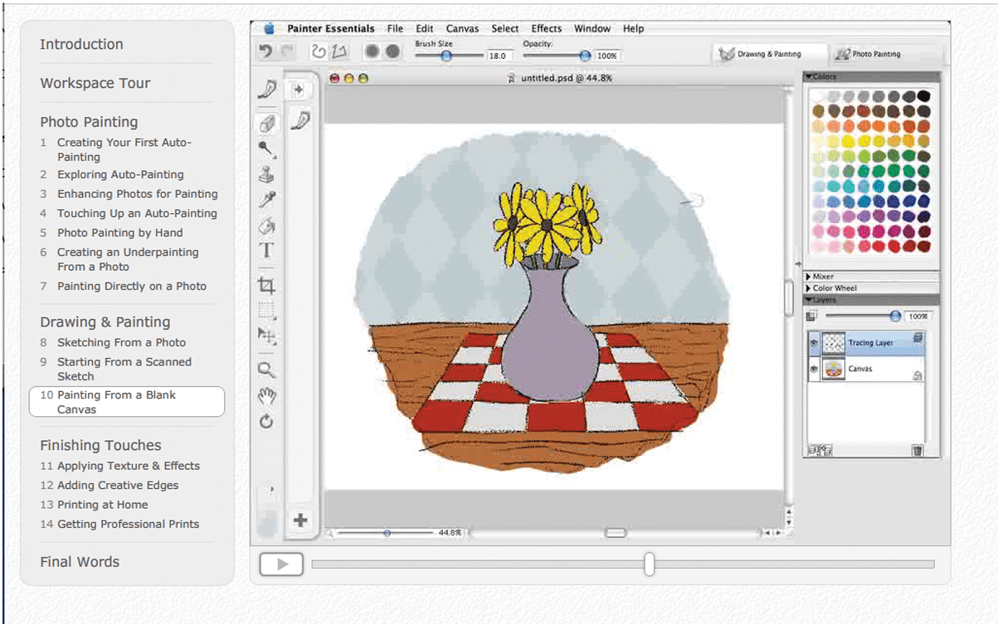Image resolution: width=998 pixels, height=624 pixels.
Task: Open the Effects menu
Action: click(546, 28)
